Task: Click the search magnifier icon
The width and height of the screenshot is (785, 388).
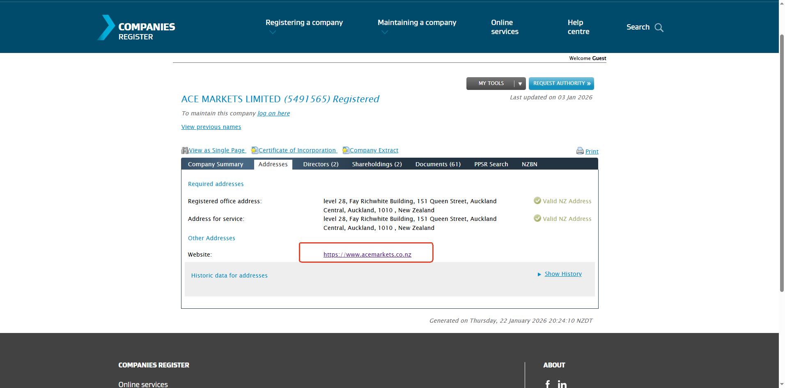Action: [x=659, y=28]
